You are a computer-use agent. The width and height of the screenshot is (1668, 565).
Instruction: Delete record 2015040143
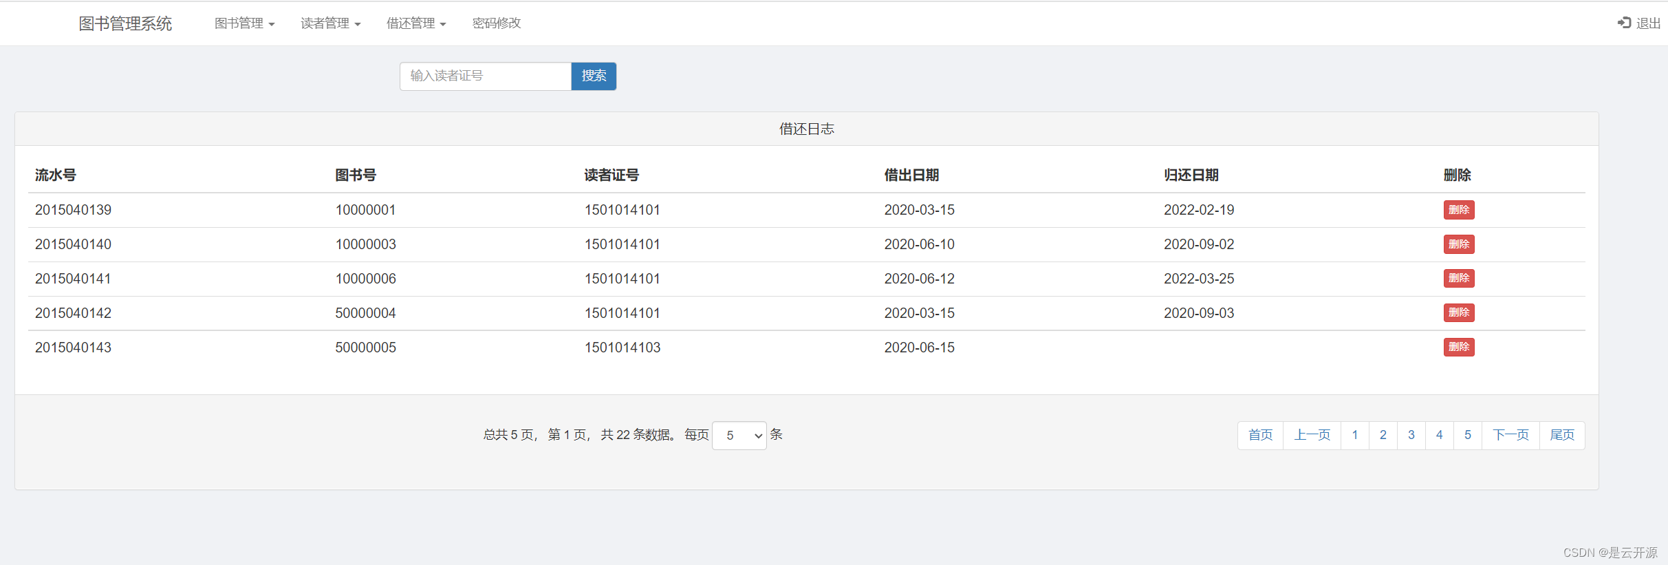pos(1458,347)
